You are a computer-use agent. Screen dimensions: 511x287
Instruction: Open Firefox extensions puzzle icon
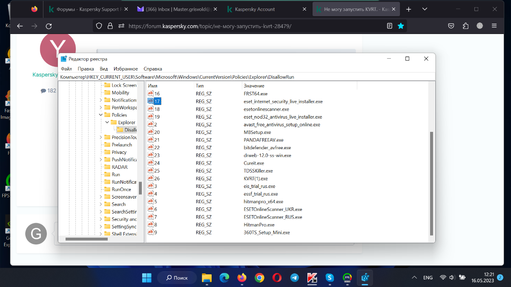click(x=465, y=26)
